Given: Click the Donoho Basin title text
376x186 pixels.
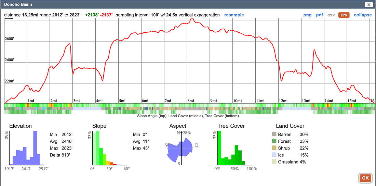Looking at the screenshot, I should tap(18, 4).
